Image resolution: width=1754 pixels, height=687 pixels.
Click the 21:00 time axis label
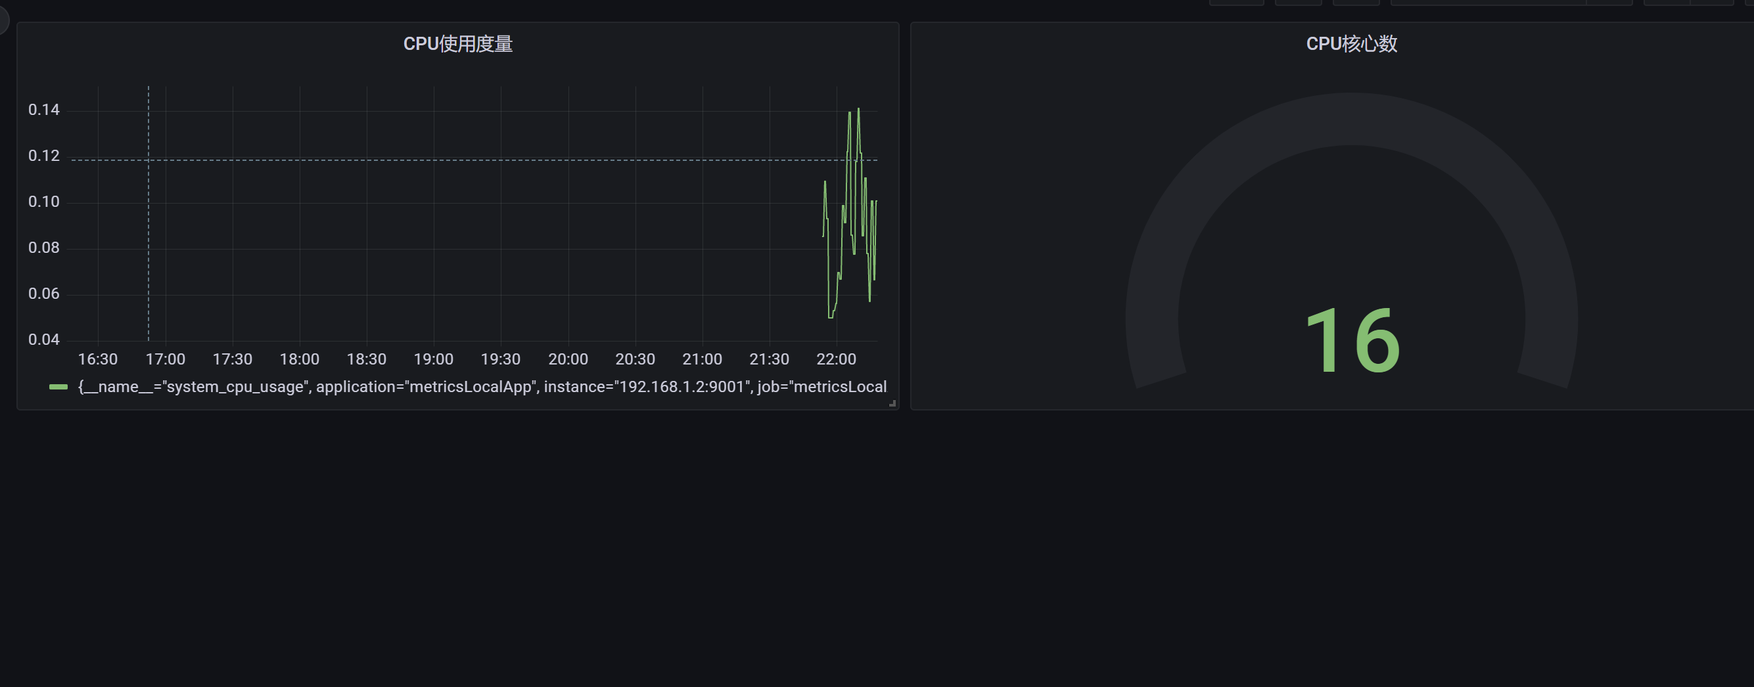702,359
